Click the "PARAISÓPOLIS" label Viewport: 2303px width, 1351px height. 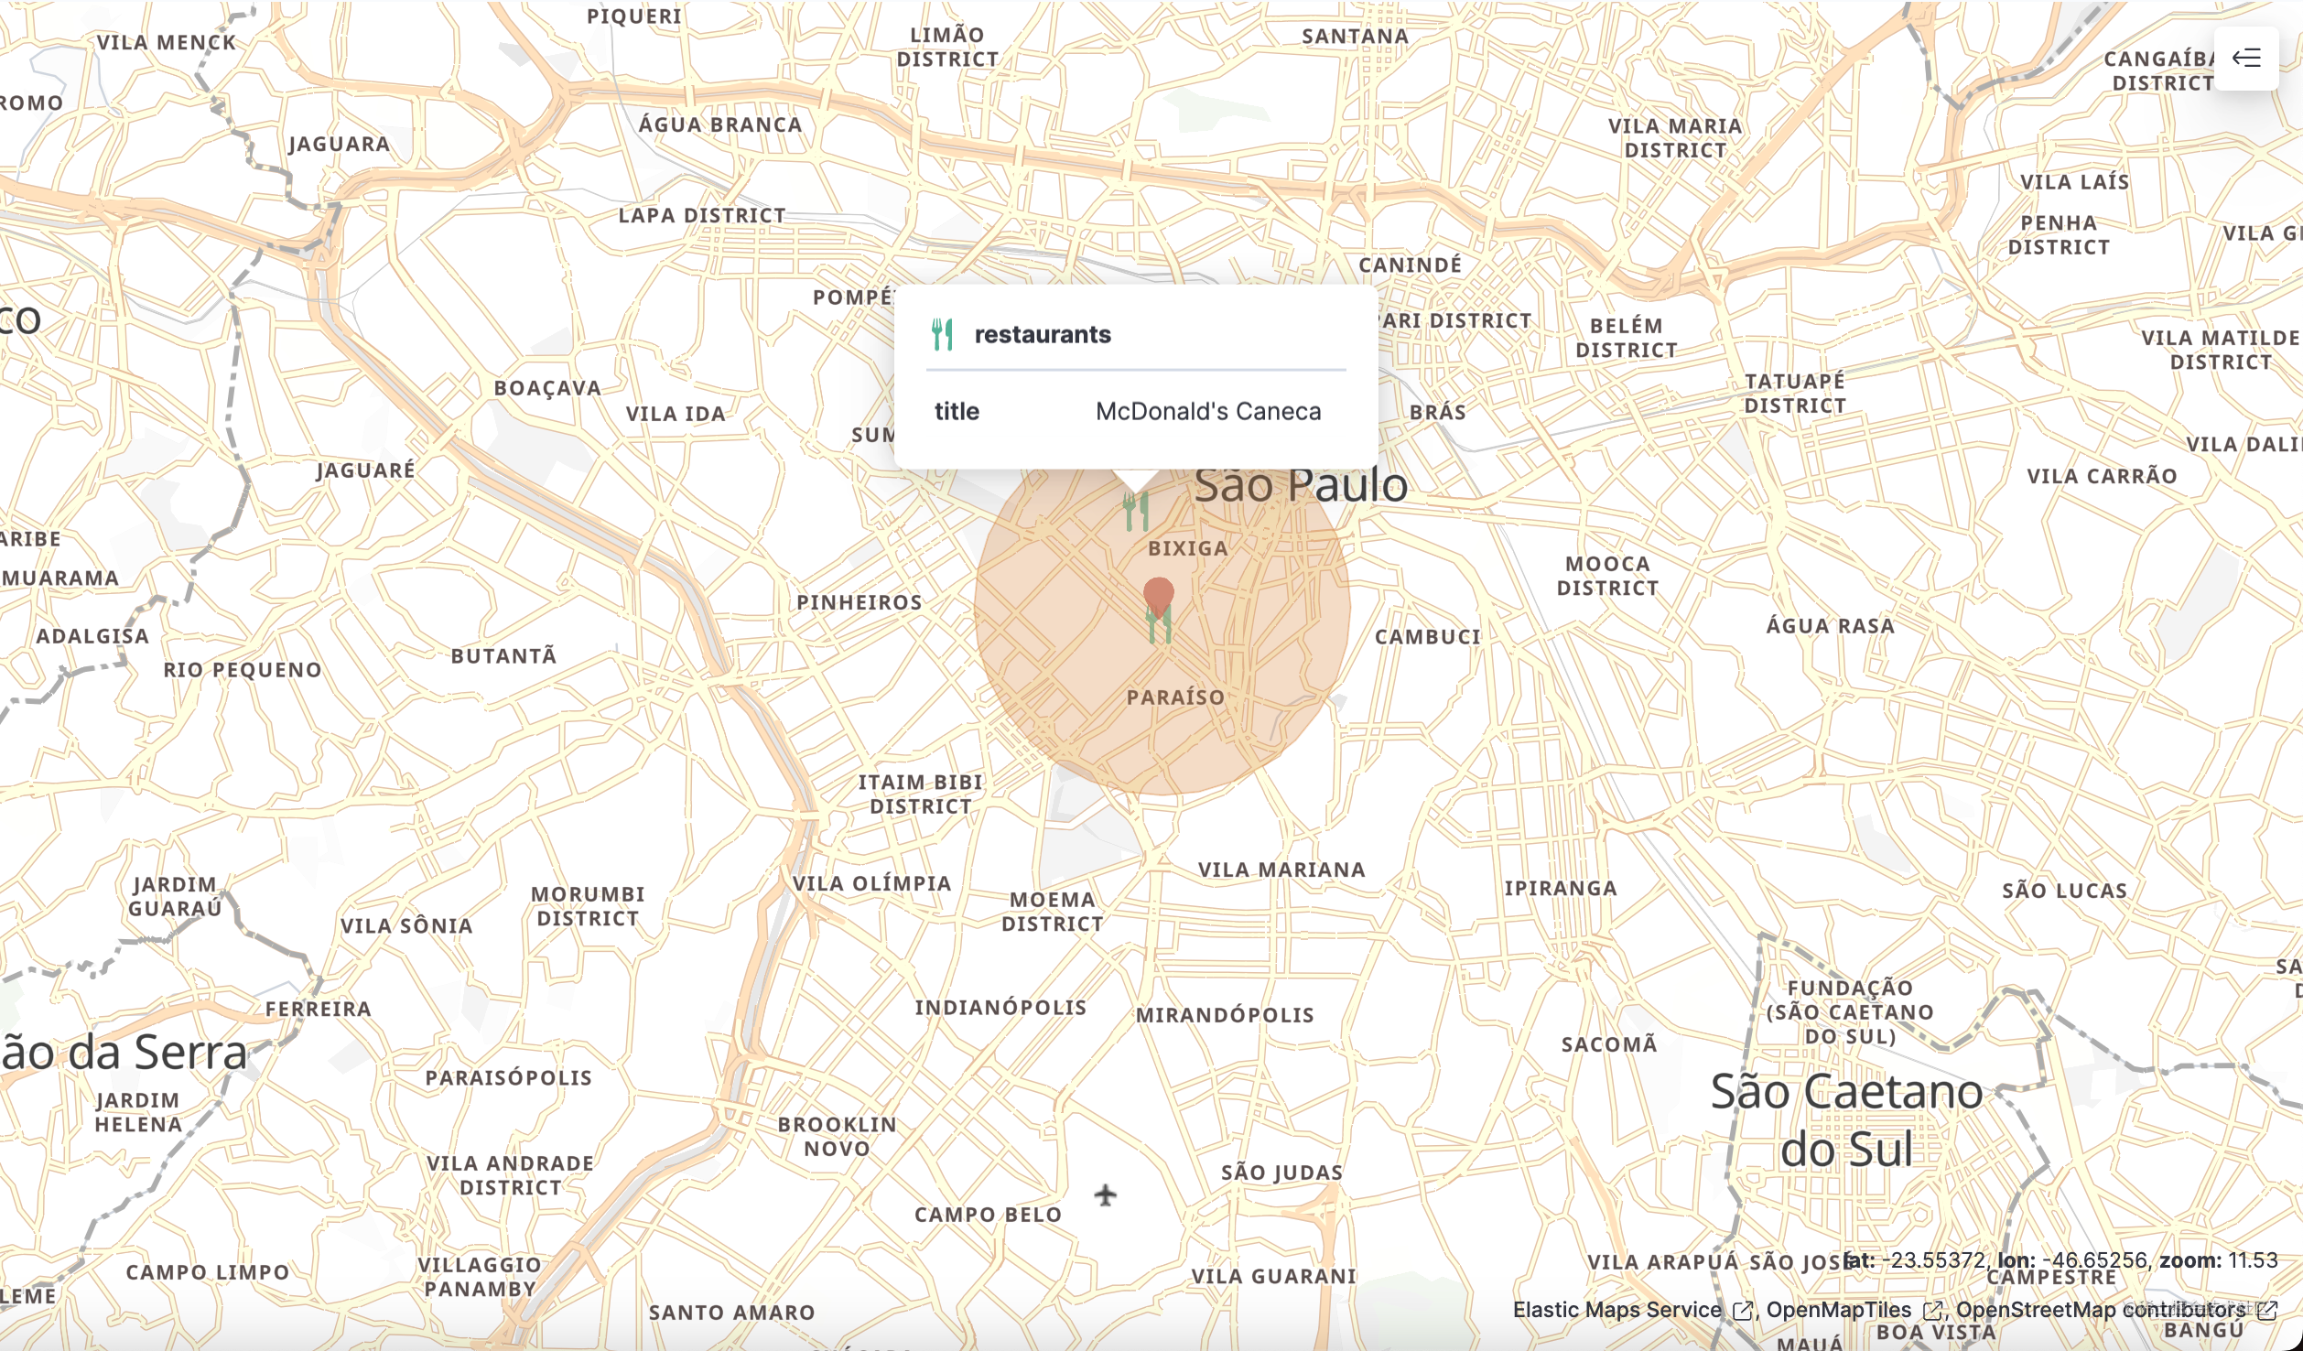click(509, 1077)
